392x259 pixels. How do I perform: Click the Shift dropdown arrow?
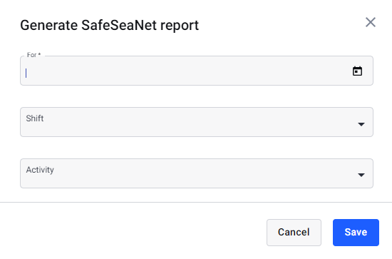coord(361,124)
